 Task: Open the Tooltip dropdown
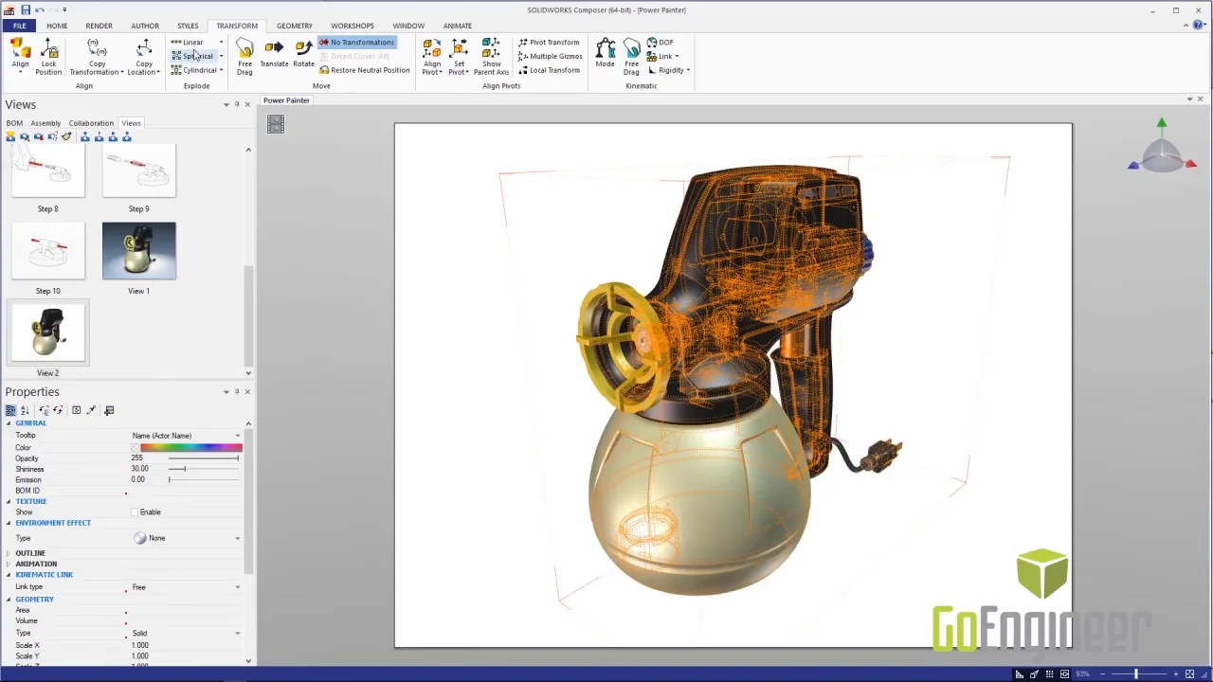pyautogui.click(x=238, y=436)
